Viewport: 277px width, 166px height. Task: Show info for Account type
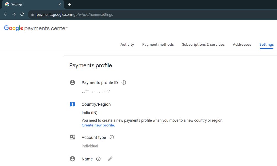pos(112,137)
